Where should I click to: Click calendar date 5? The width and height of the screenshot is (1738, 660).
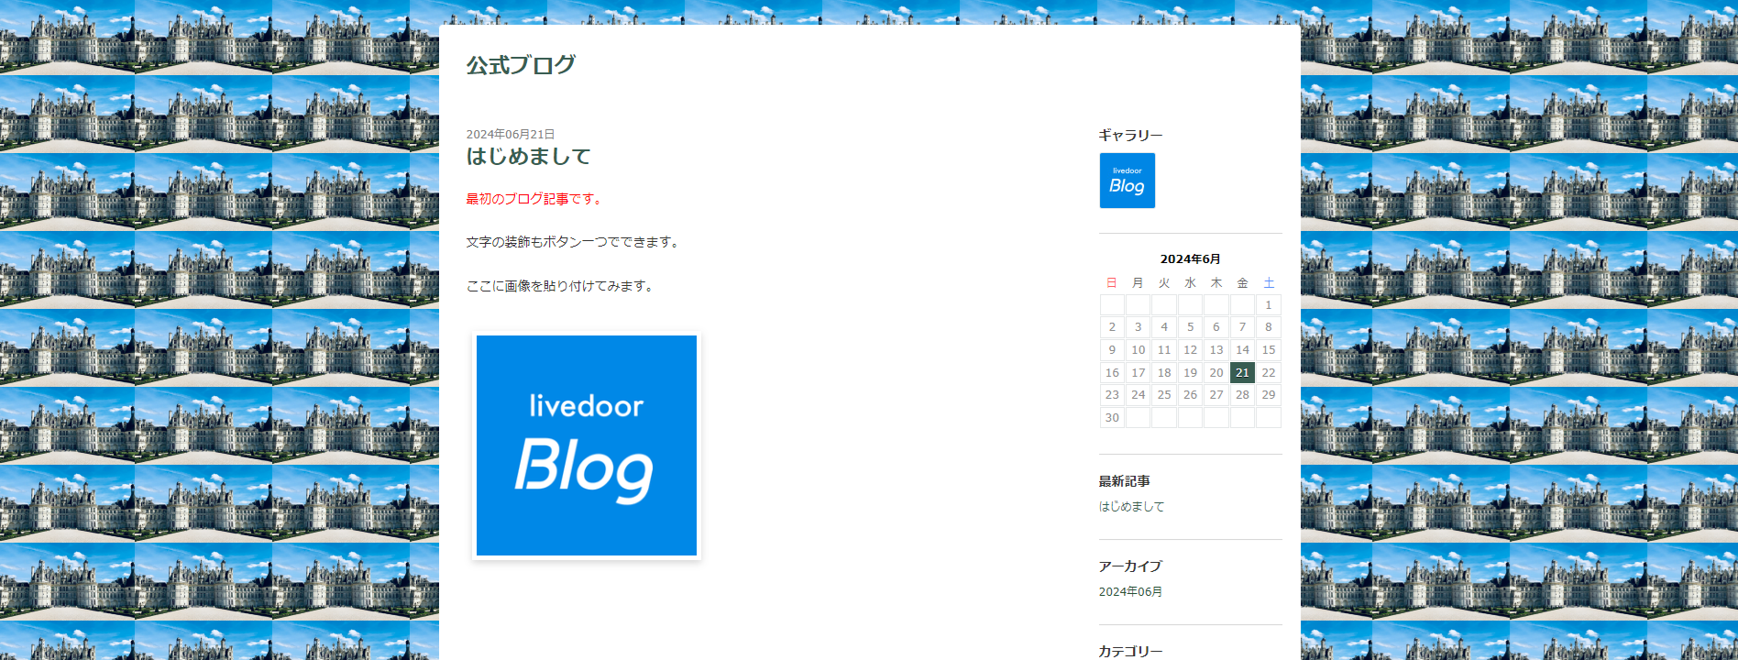pyautogui.click(x=1190, y=326)
